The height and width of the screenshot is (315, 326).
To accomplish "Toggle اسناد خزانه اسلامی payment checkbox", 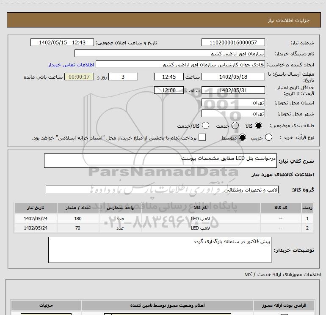I will pyautogui.click(x=202, y=137).
